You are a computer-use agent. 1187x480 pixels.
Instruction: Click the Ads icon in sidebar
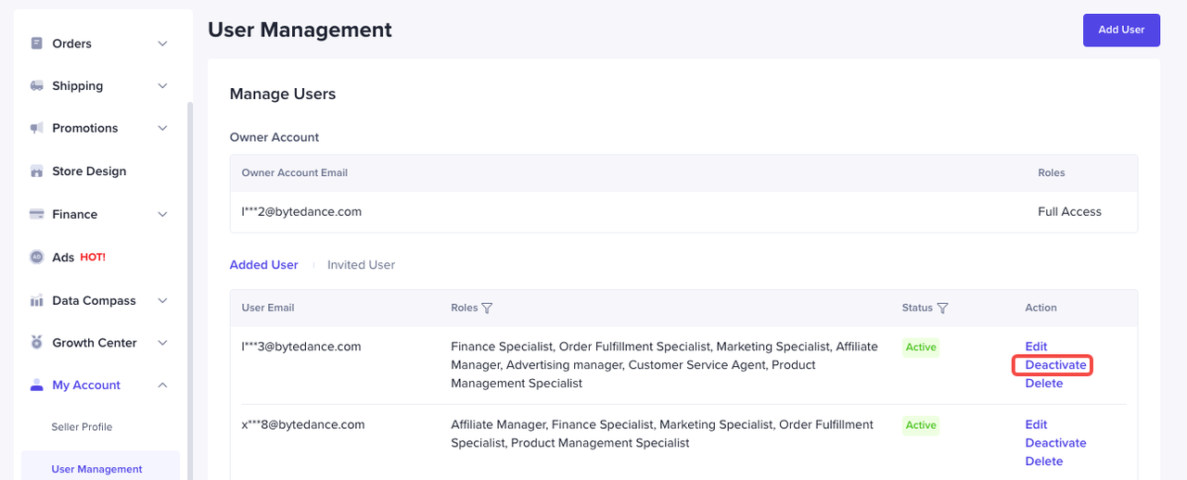[x=37, y=258]
